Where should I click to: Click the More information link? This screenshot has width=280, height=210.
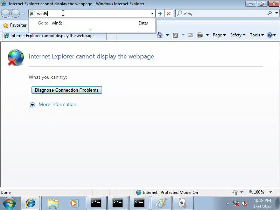(57, 104)
